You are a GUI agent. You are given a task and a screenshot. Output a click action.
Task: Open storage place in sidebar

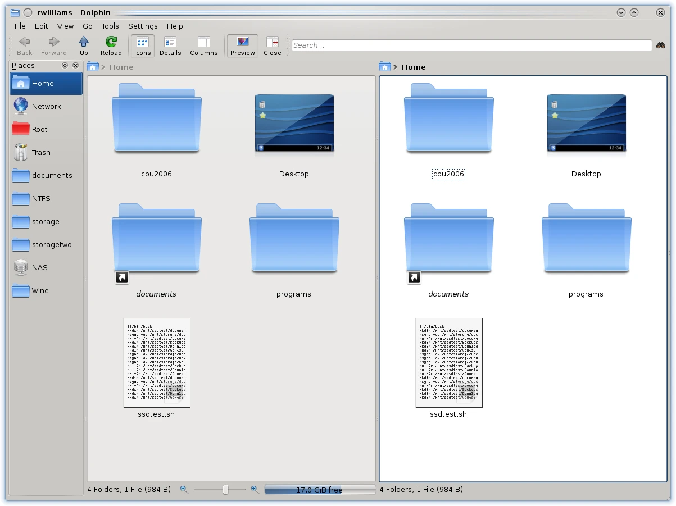[46, 221]
